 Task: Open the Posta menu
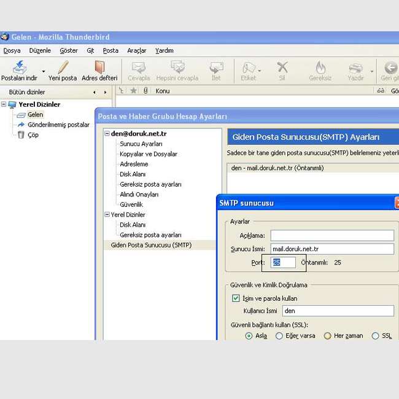(110, 50)
